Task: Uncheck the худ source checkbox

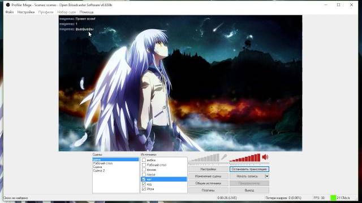Action: pos(144,184)
